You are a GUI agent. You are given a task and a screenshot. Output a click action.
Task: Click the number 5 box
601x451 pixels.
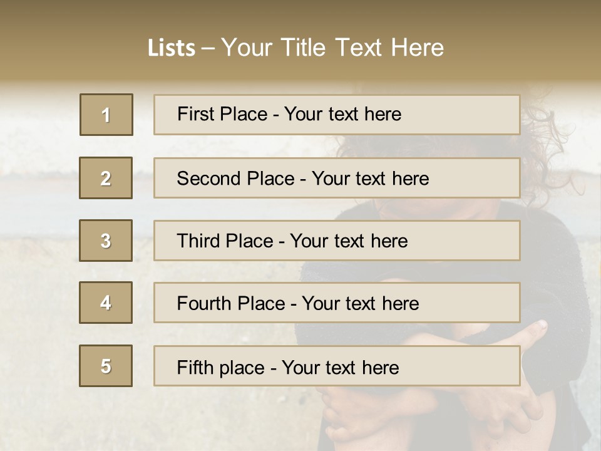(x=106, y=366)
